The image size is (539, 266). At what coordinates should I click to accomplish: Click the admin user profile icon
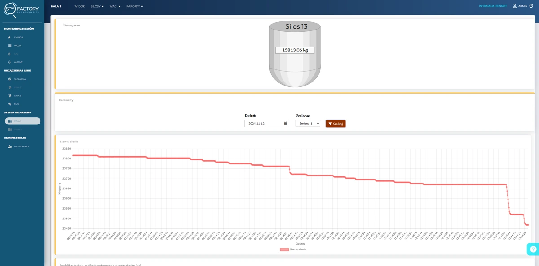[x=515, y=6]
